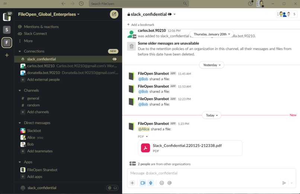Viewport: 300px width, 194px height.
Task: Open send options dropdown arrow
Action: pyautogui.click(x=291, y=183)
